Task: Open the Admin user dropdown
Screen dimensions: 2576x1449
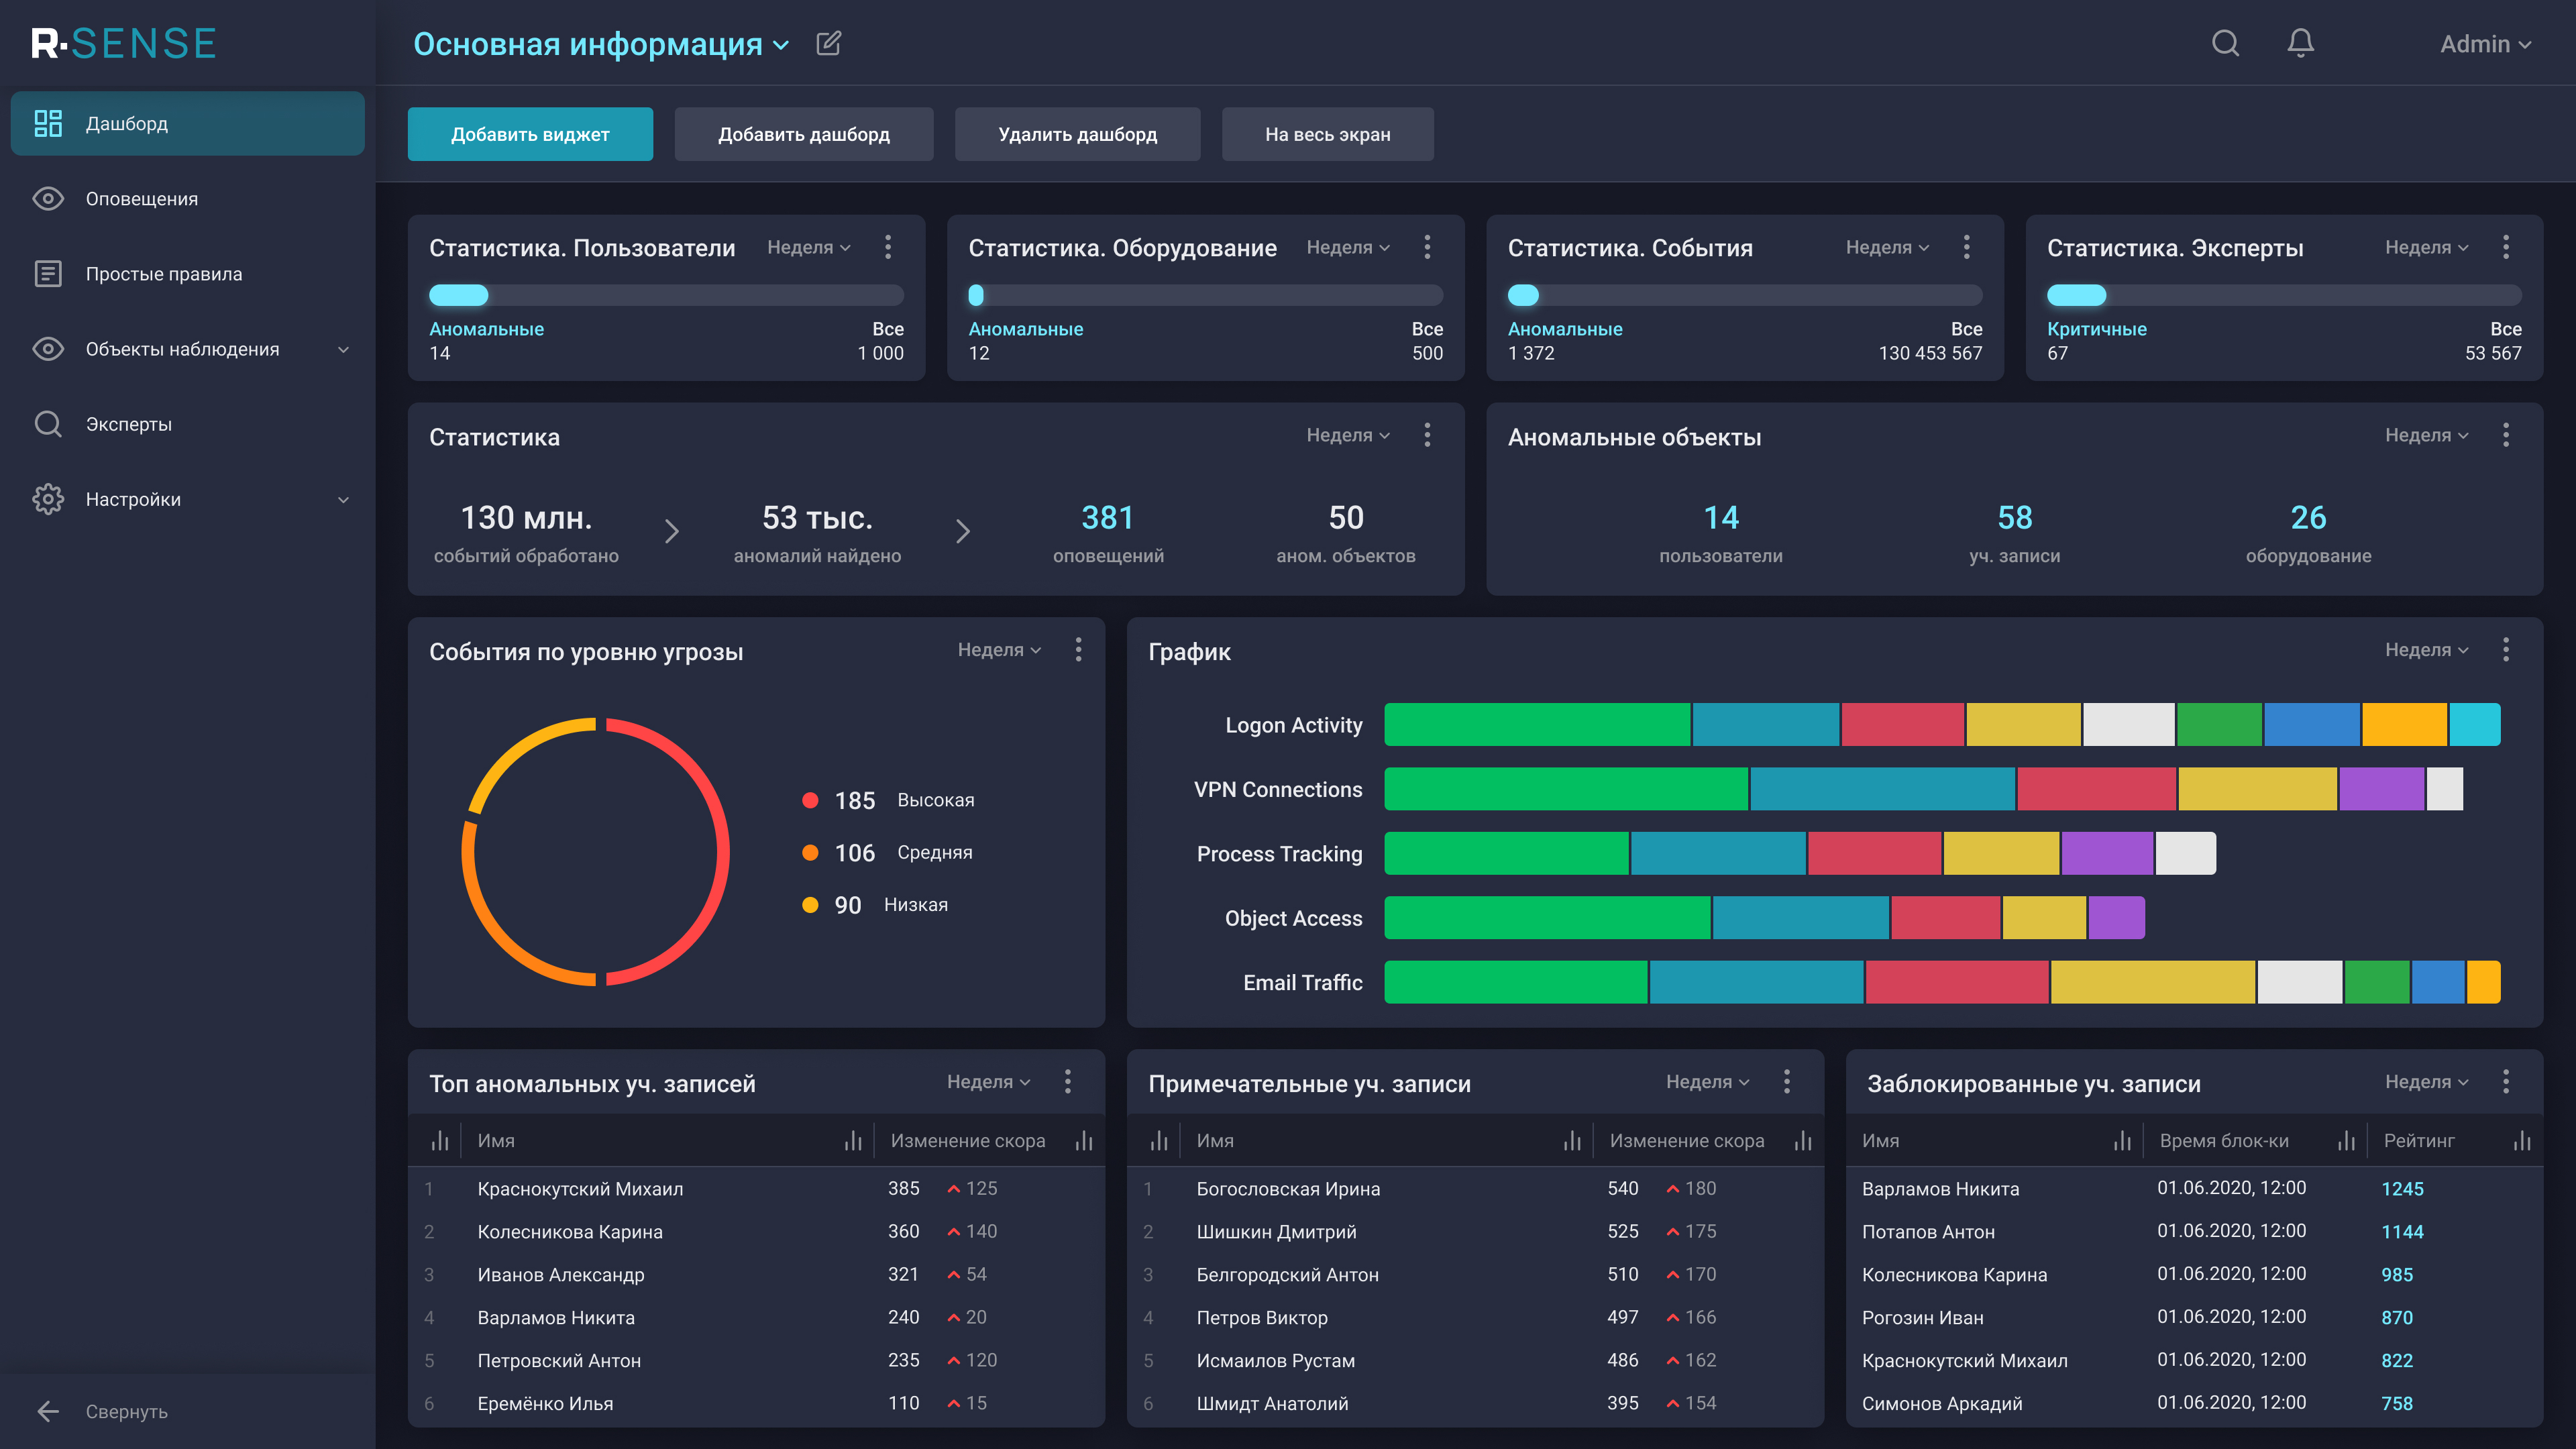Action: point(2485,44)
